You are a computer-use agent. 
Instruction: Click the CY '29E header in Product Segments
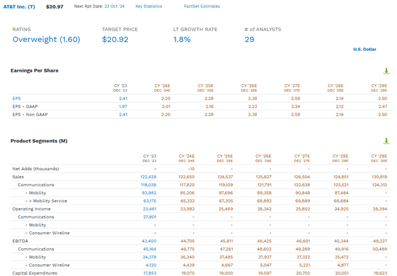(x=379, y=158)
